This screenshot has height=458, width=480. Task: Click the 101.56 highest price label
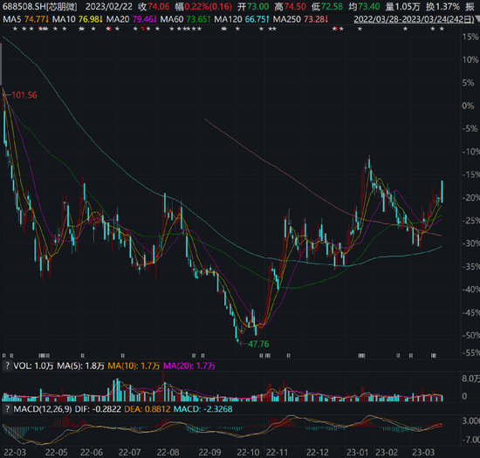pos(24,95)
